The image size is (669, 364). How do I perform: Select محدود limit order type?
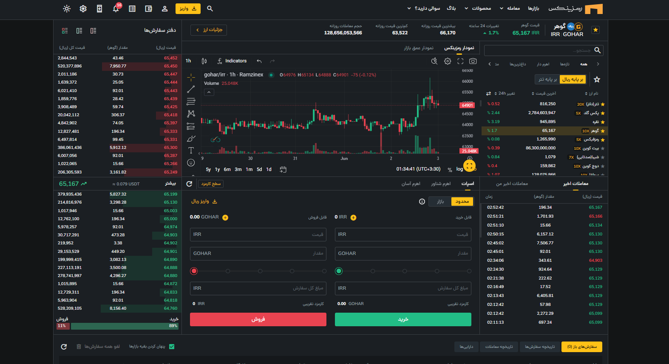462,202
